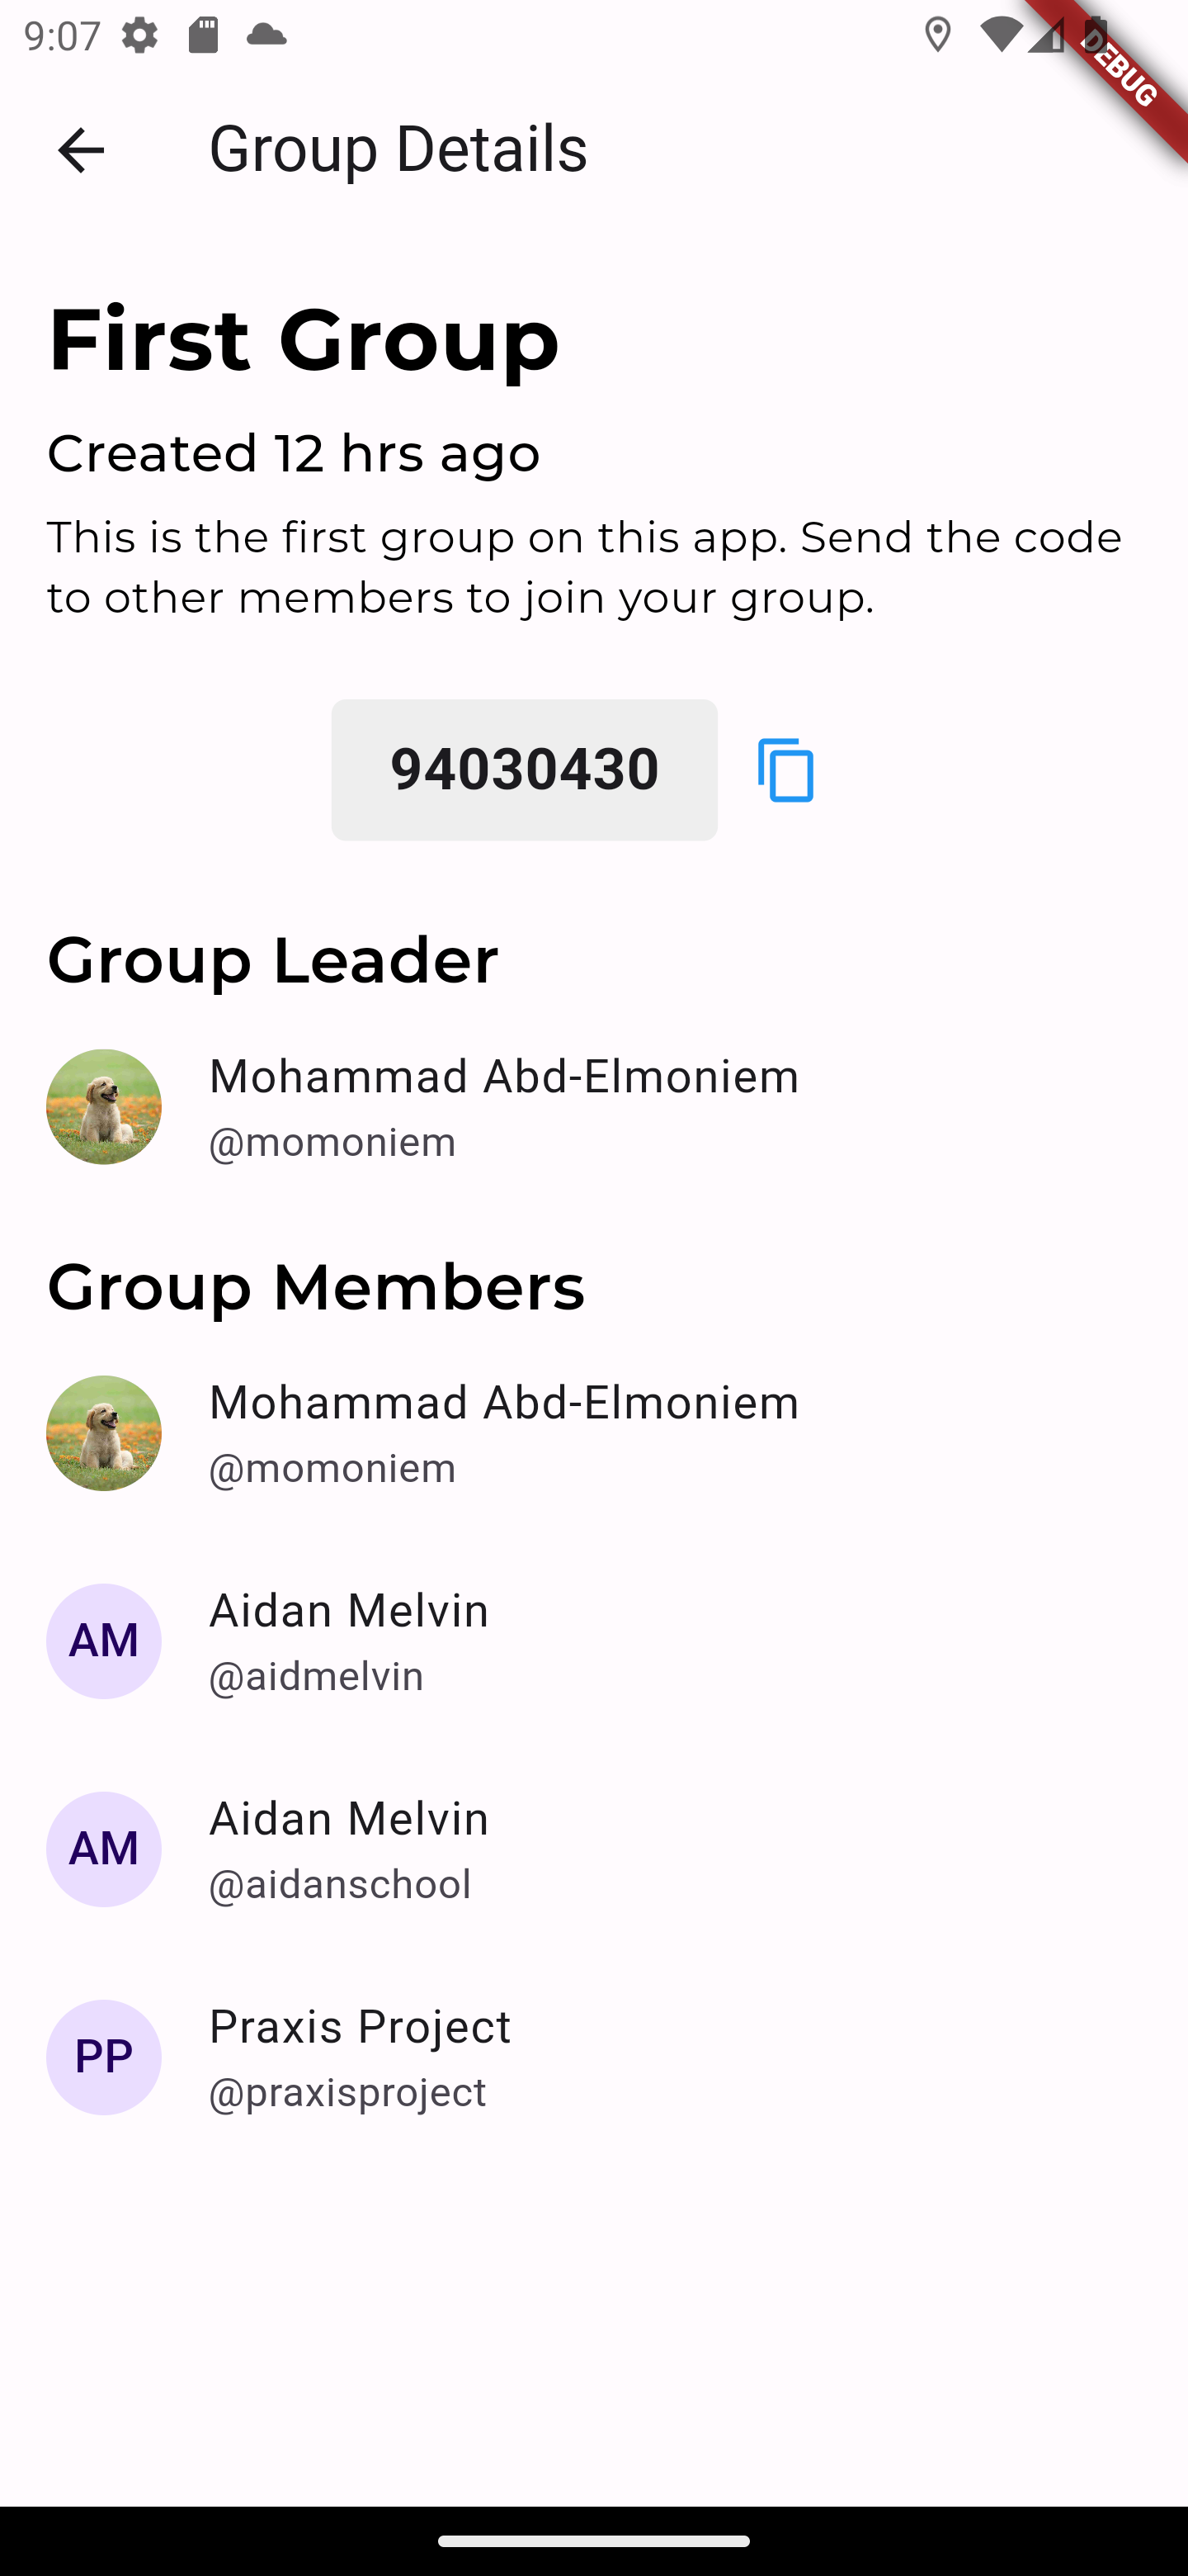Open group leader's puppy avatar
The image size is (1188, 2576).
click(104, 1107)
